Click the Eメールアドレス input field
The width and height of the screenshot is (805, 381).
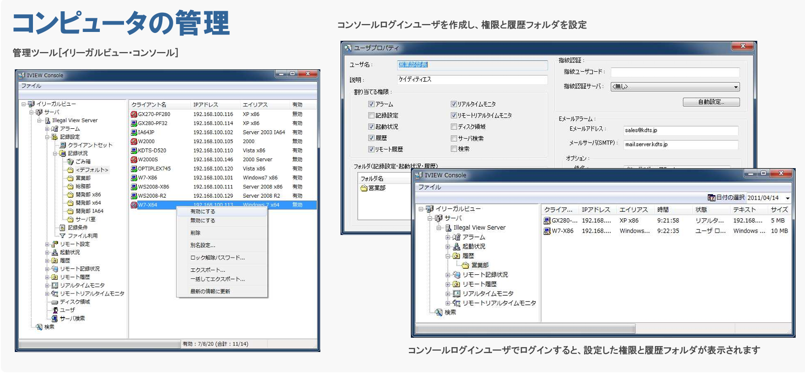(681, 130)
